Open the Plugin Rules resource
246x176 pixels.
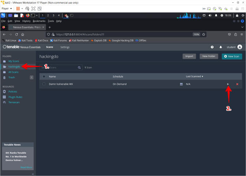pos(15,97)
